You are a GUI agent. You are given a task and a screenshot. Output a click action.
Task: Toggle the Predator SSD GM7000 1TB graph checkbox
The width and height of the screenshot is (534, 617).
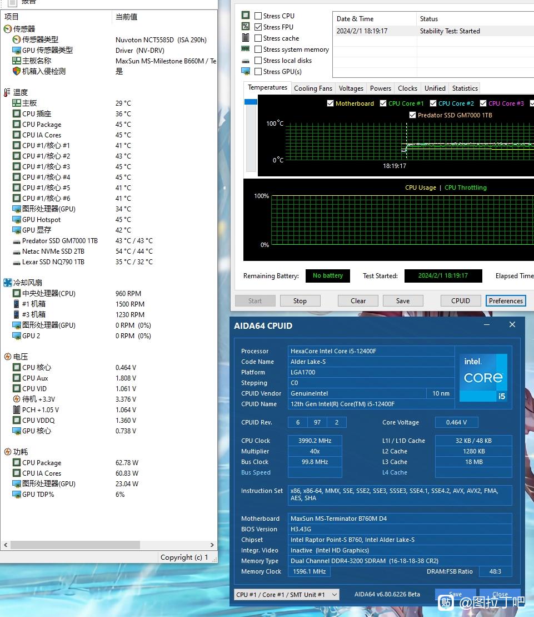pyautogui.click(x=412, y=115)
